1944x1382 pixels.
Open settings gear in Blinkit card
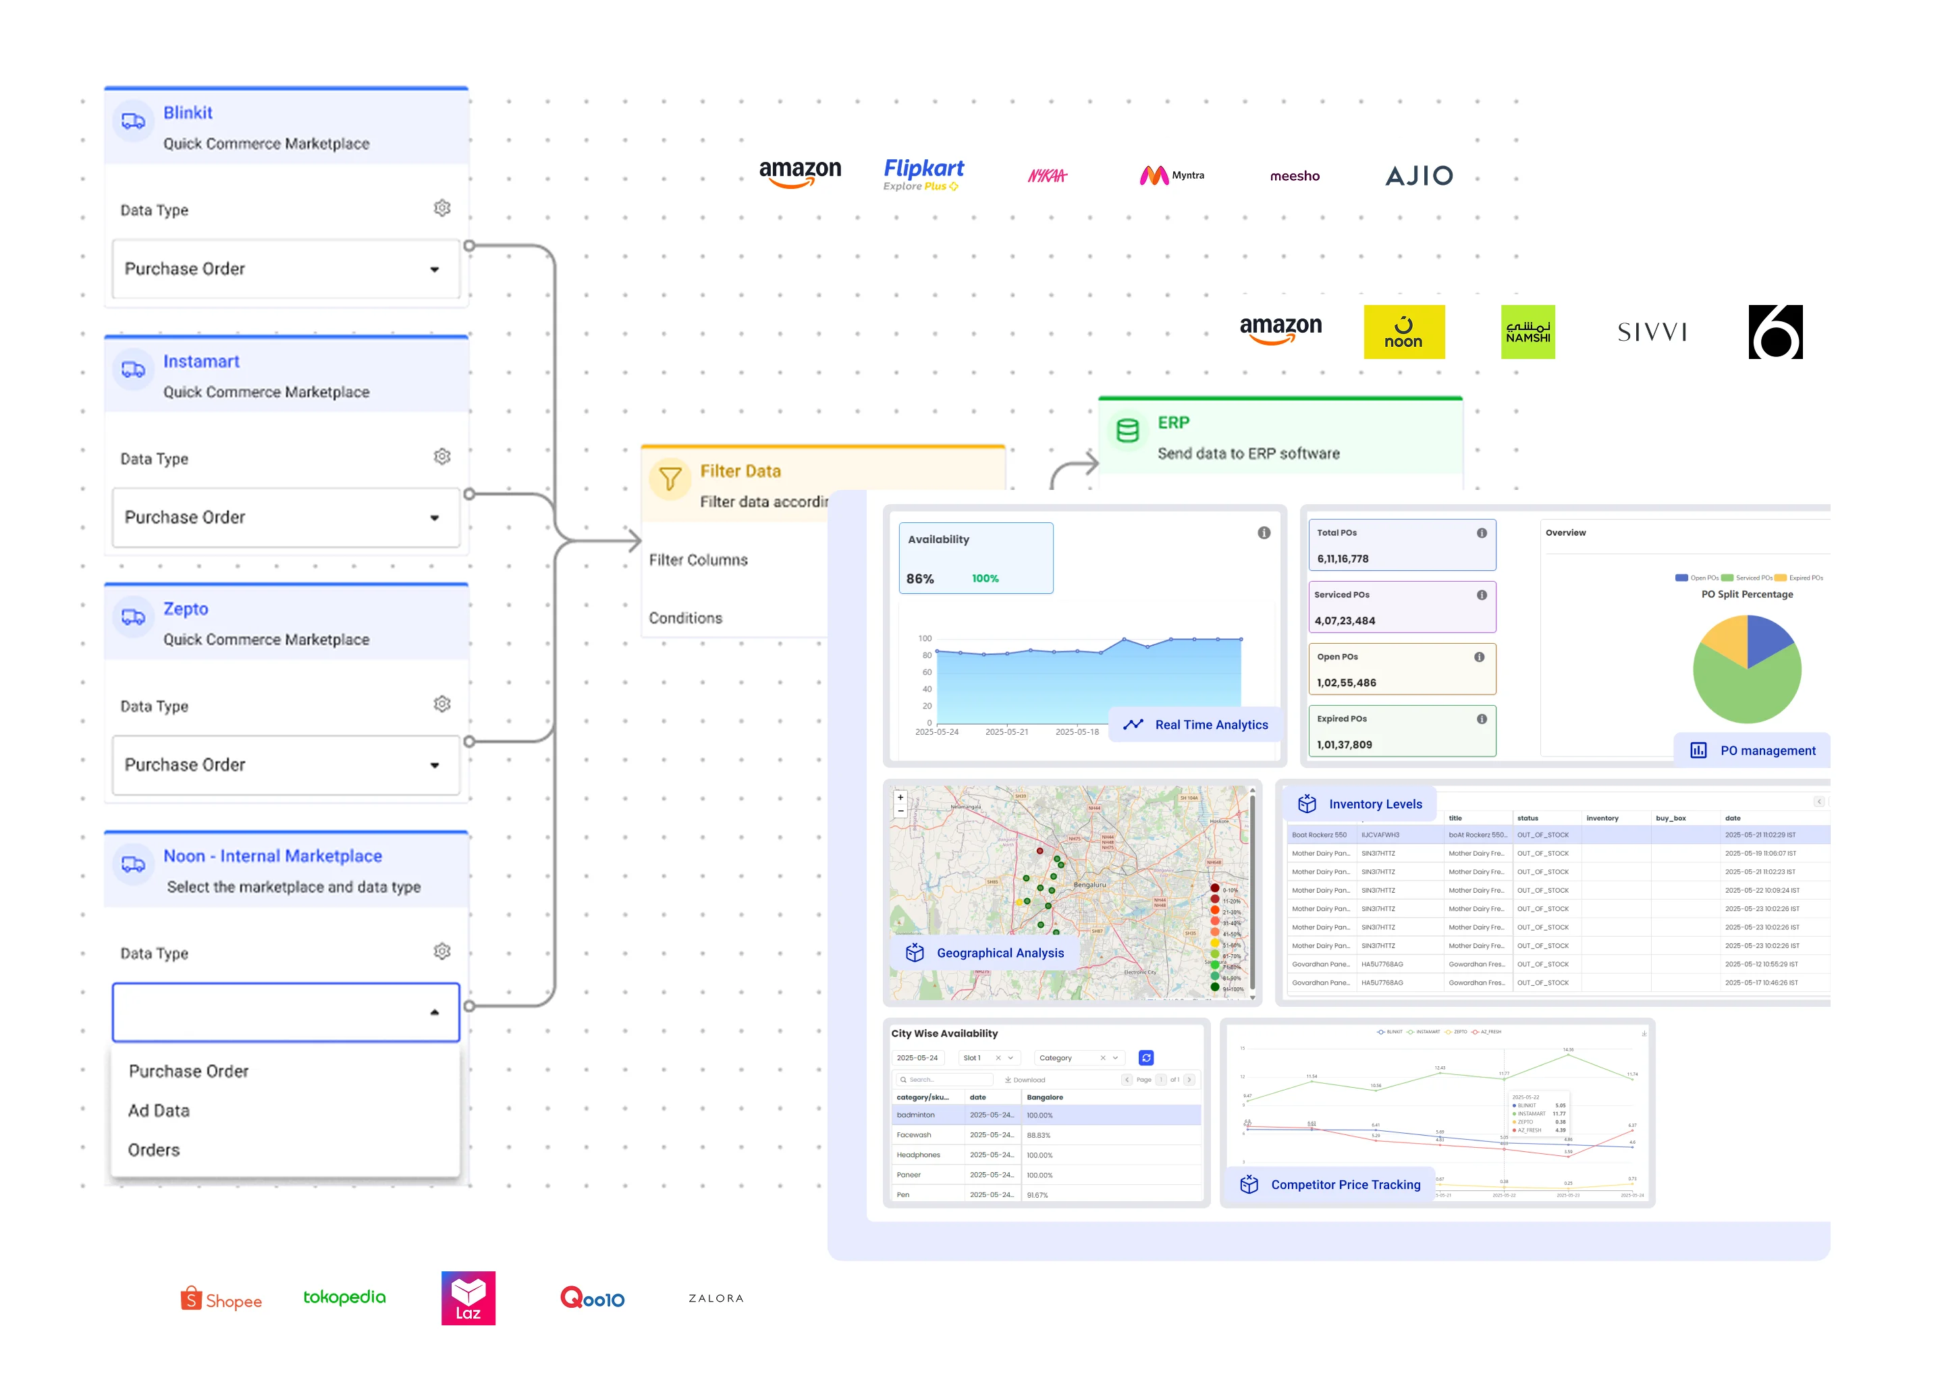(x=441, y=209)
